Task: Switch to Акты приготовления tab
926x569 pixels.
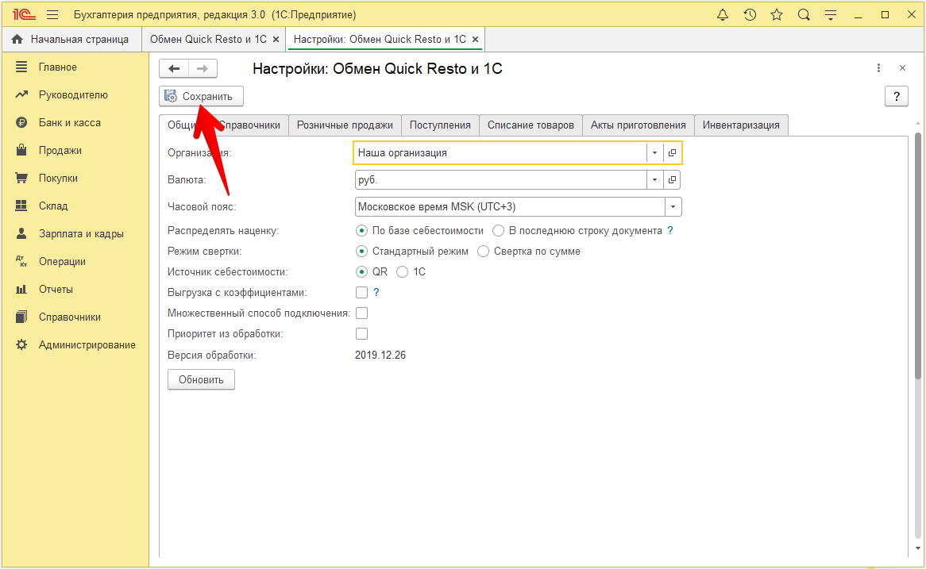Action: (639, 125)
